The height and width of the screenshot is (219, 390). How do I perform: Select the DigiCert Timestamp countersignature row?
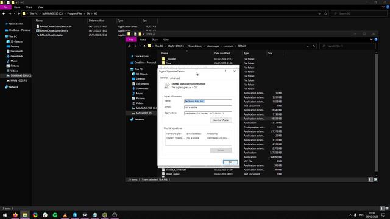coord(198,138)
